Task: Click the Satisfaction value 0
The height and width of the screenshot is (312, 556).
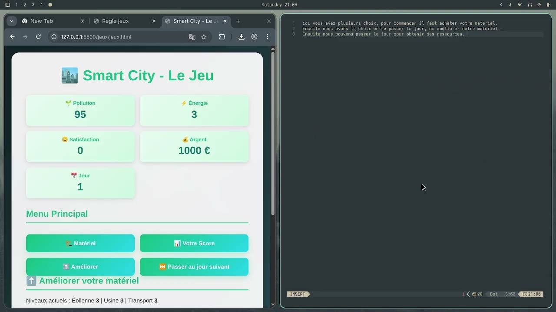Action: point(80,150)
